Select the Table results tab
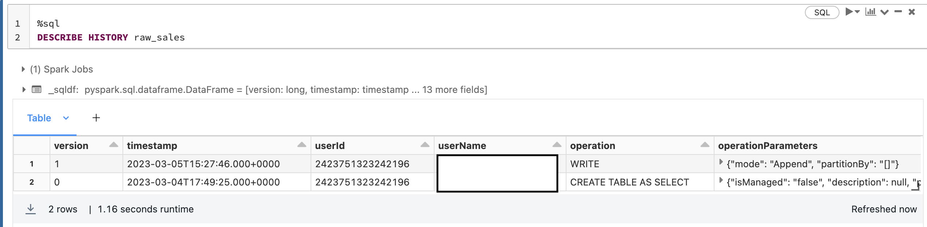The width and height of the screenshot is (927, 227). (x=39, y=118)
